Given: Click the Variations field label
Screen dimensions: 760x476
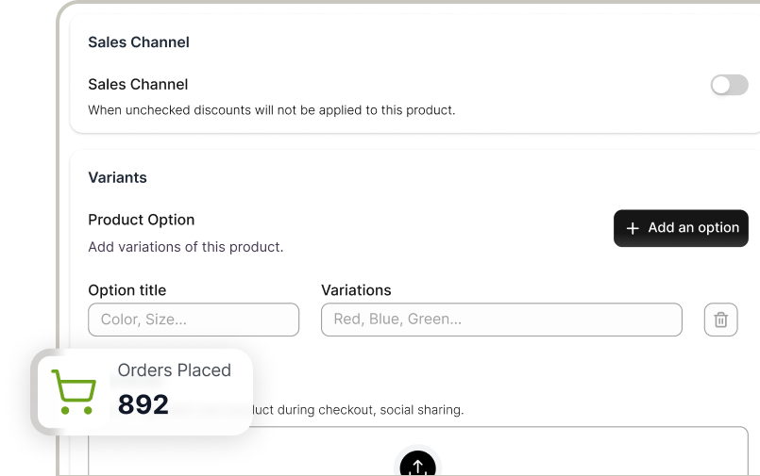Looking at the screenshot, I should (x=356, y=290).
